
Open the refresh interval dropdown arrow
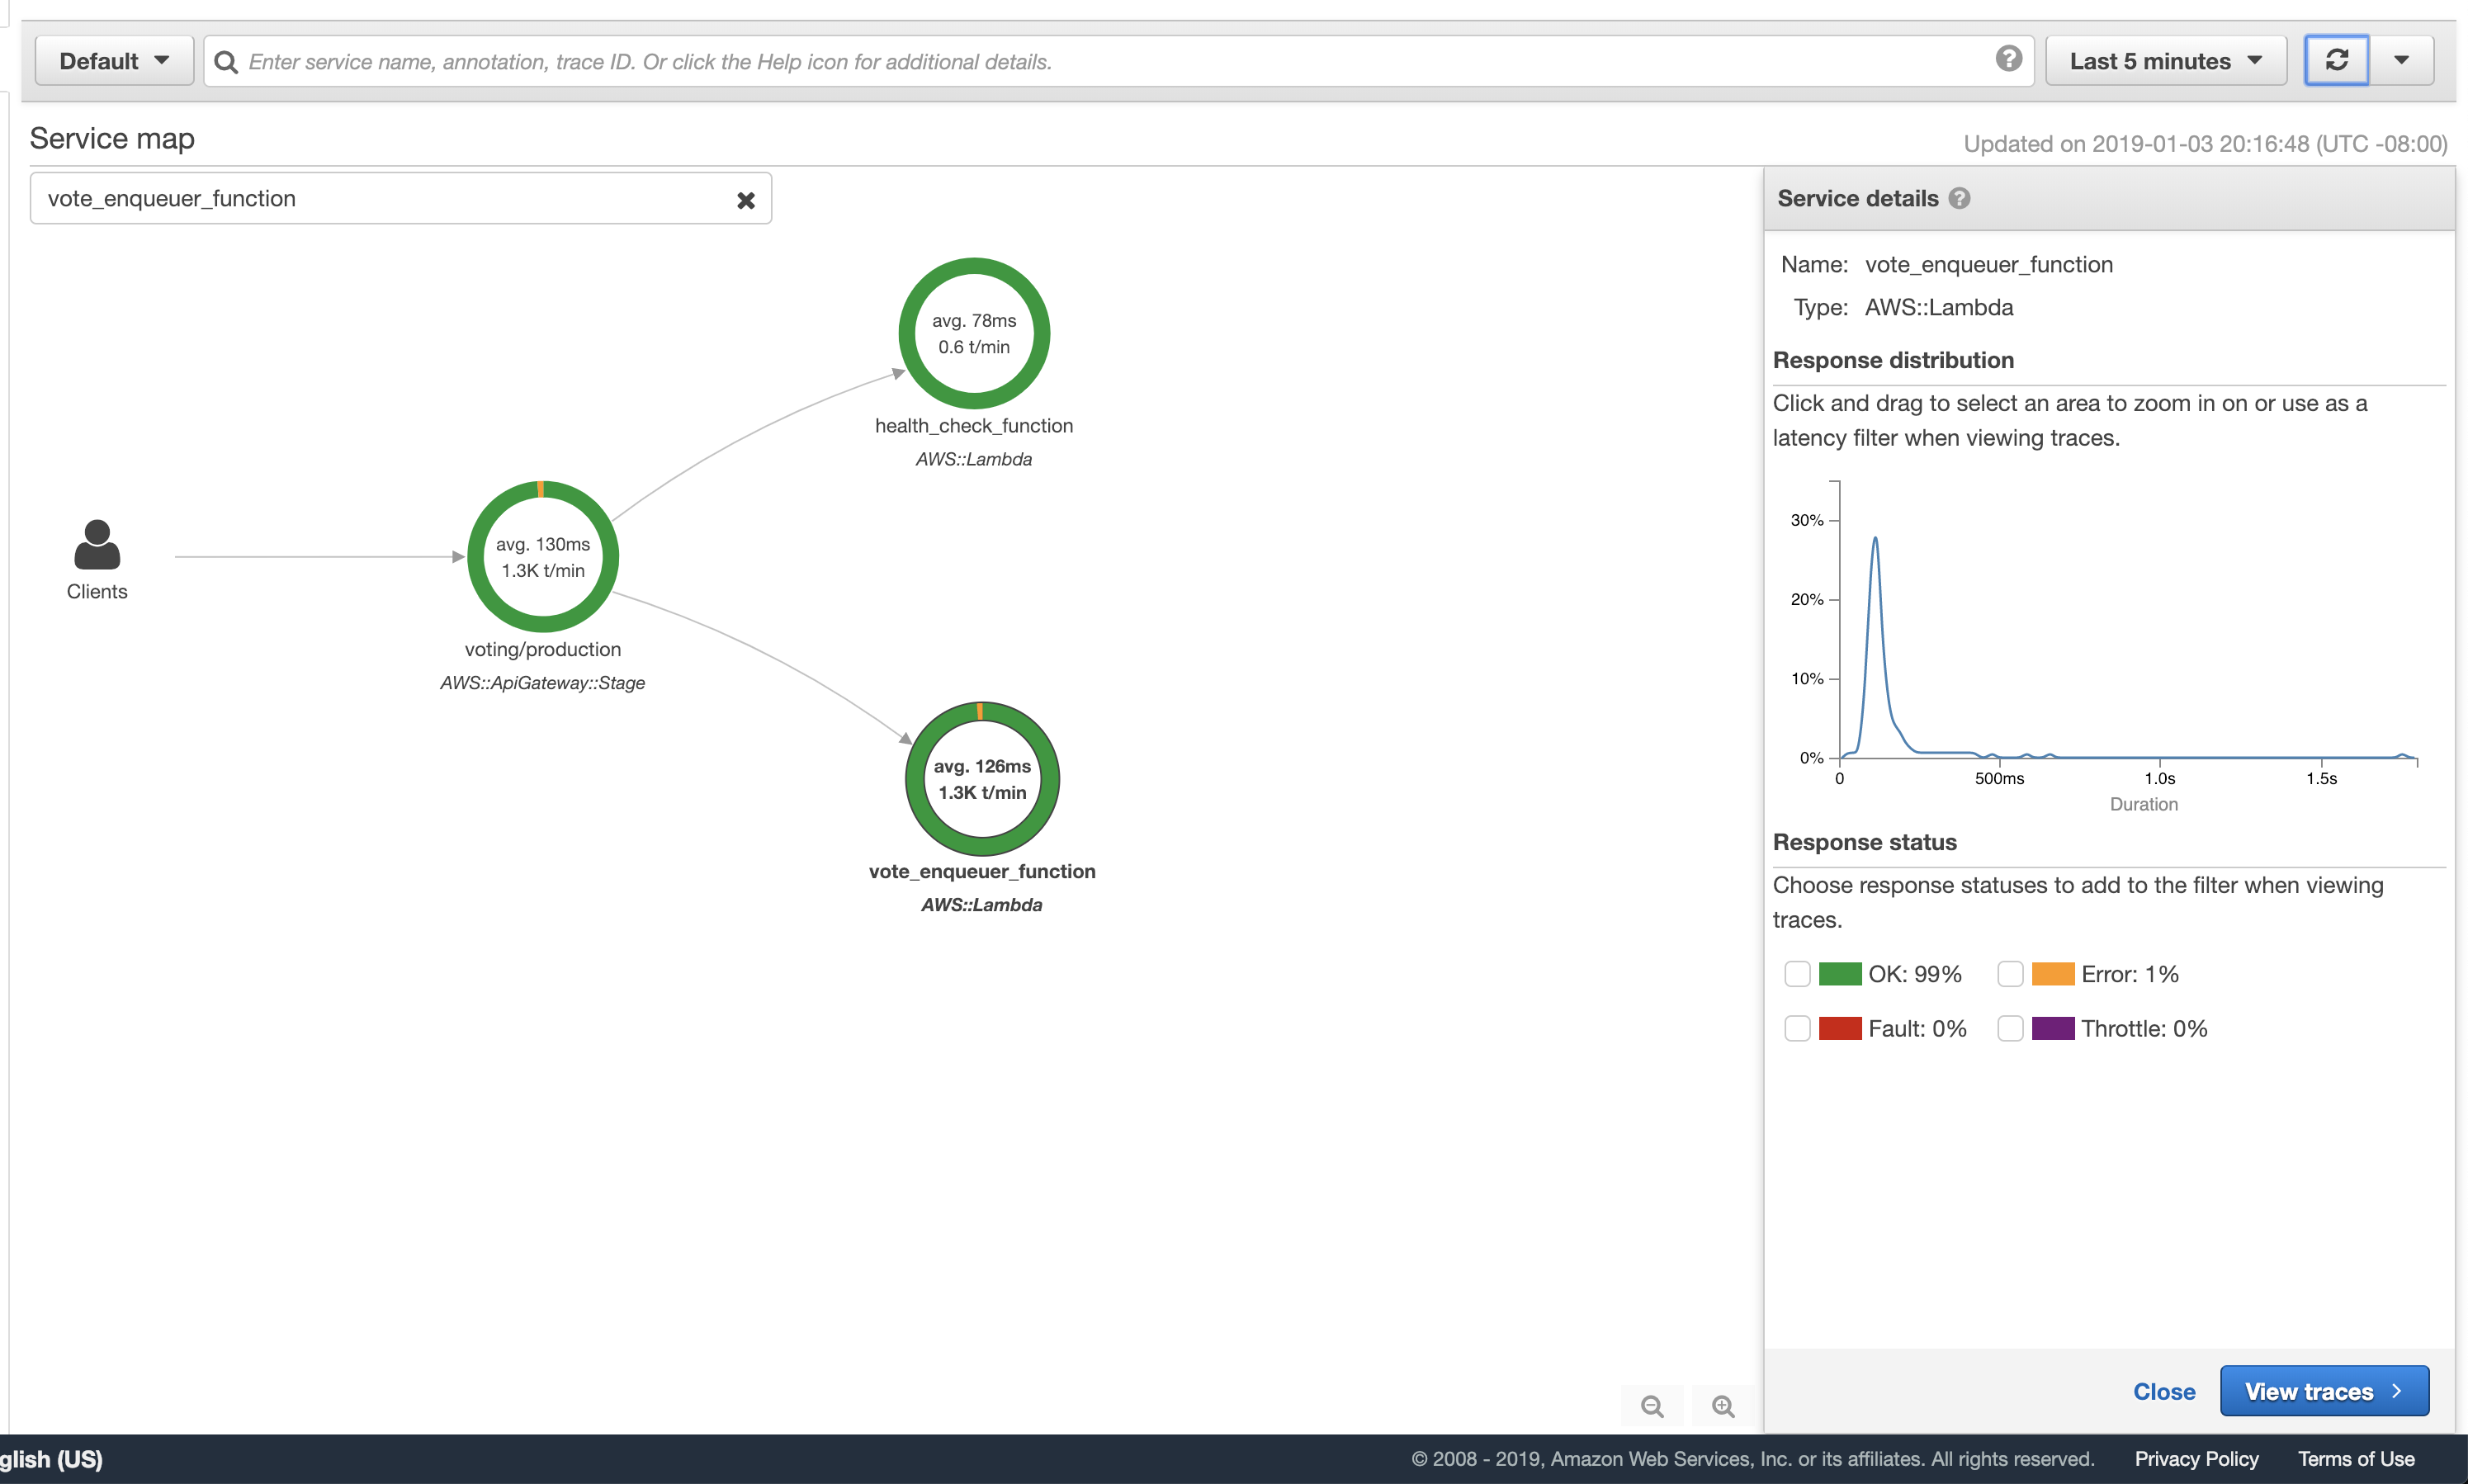click(2401, 61)
